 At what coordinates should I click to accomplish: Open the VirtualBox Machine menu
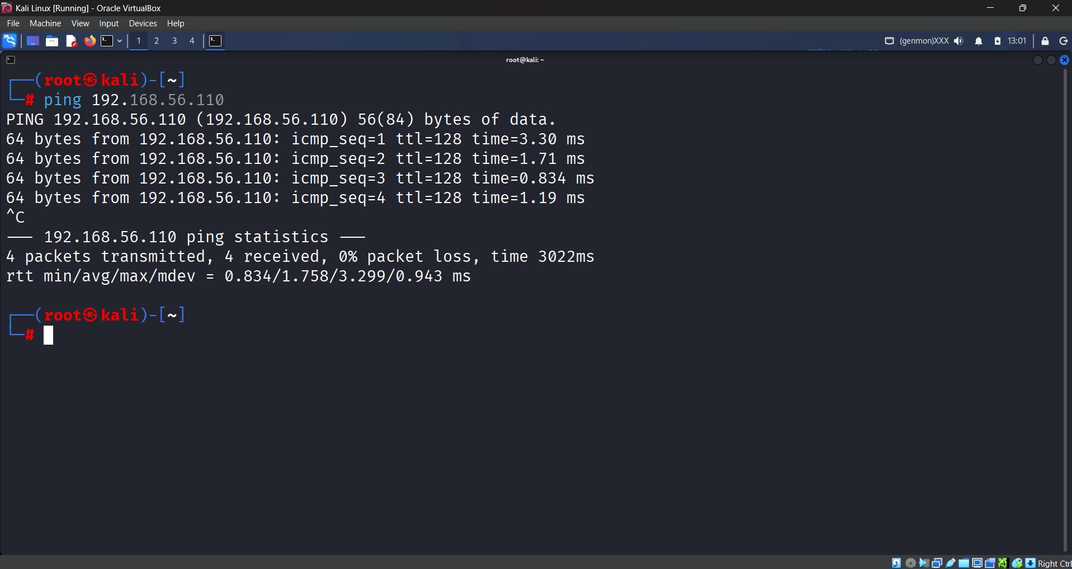(45, 23)
